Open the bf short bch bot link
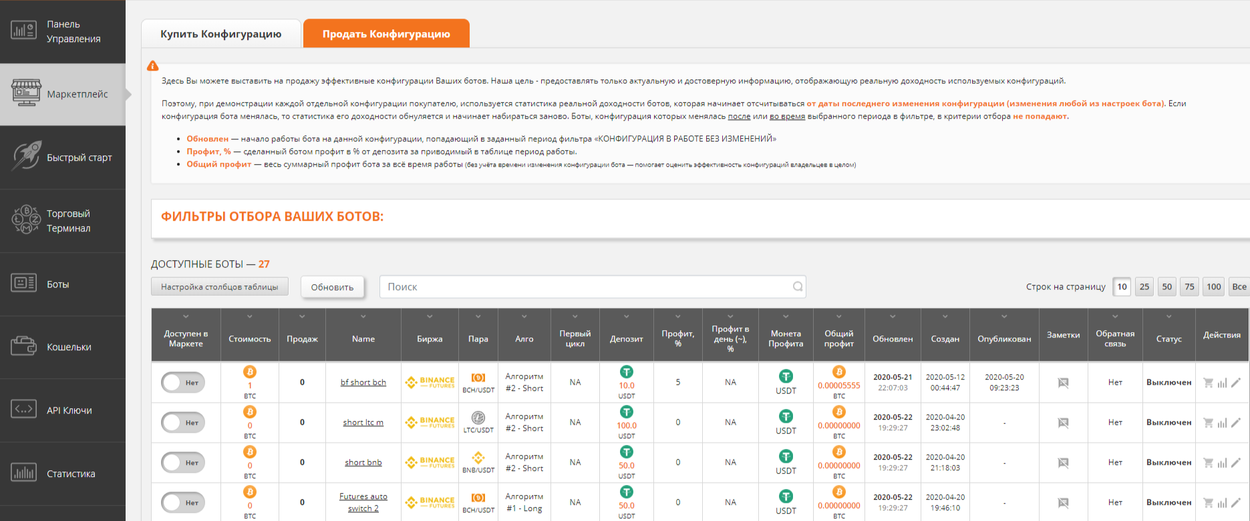Image resolution: width=1250 pixels, height=521 pixels. 363,383
